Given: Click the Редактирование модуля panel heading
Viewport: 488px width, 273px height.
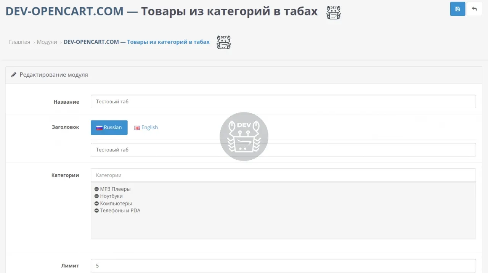Looking at the screenshot, I should point(54,75).
